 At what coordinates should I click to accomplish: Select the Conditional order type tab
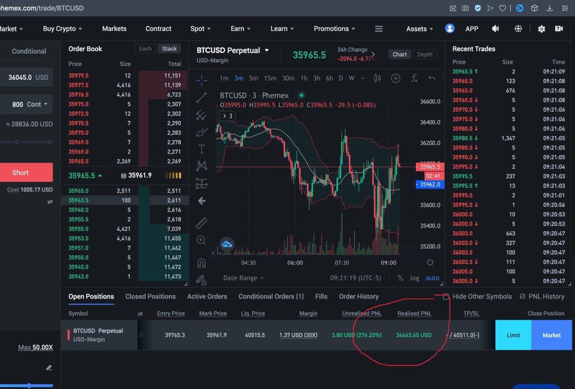click(x=29, y=51)
